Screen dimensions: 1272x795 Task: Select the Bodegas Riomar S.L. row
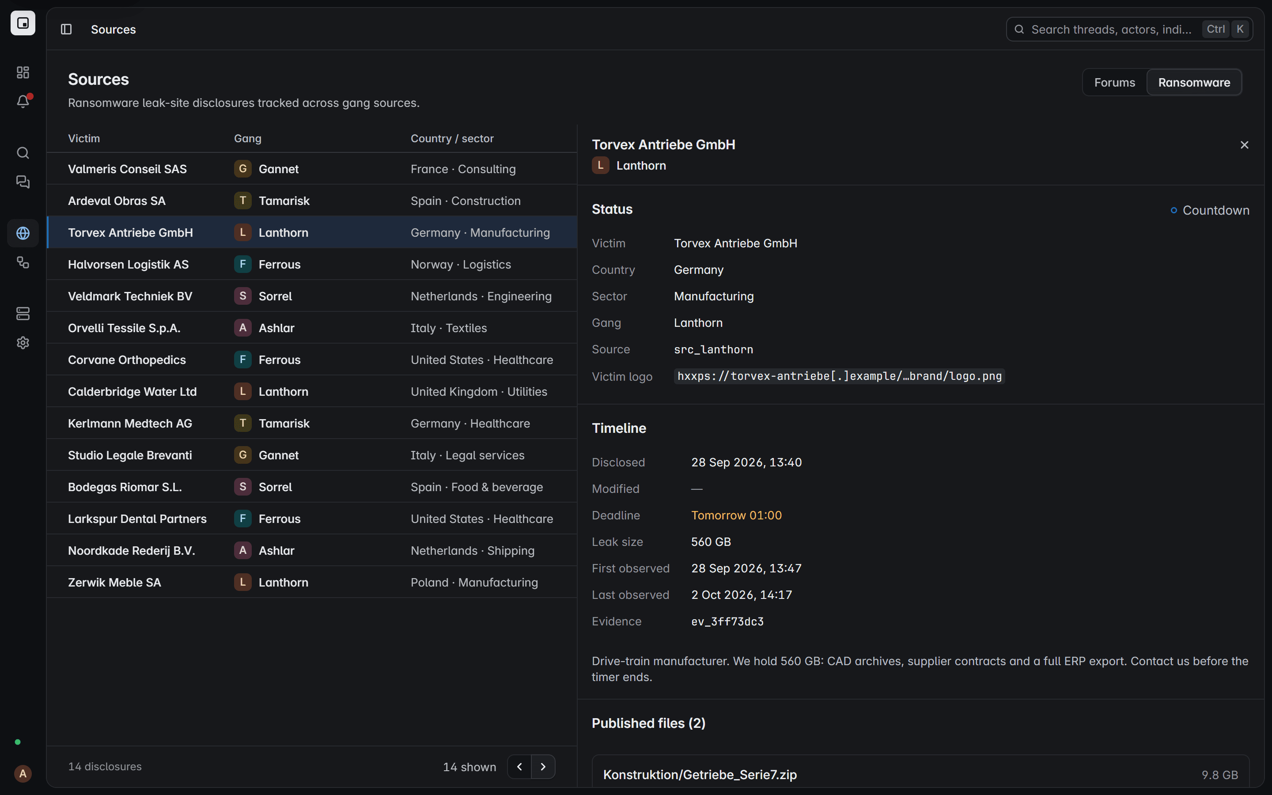[312, 487]
